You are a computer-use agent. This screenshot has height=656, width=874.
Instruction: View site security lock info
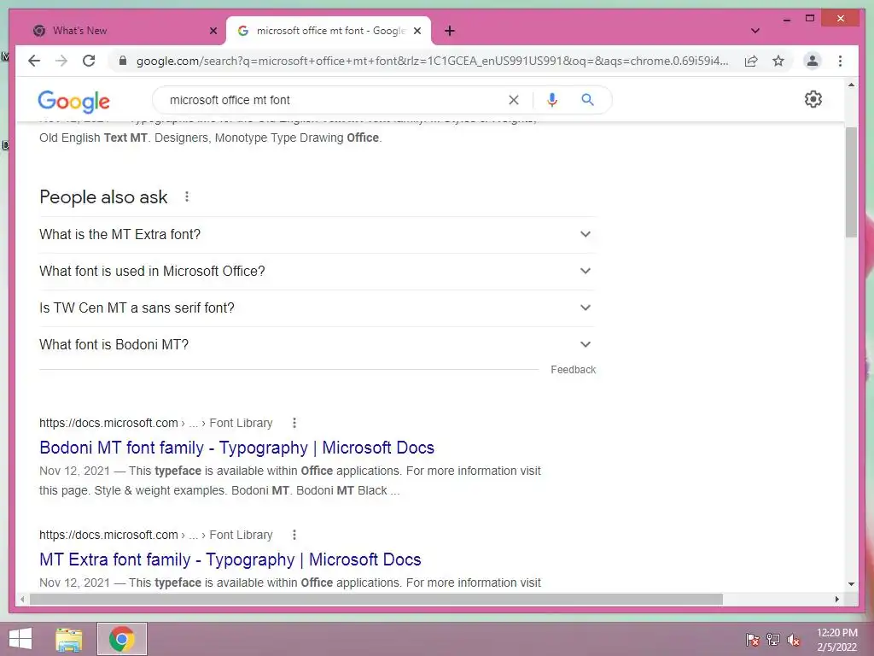click(123, 61)
